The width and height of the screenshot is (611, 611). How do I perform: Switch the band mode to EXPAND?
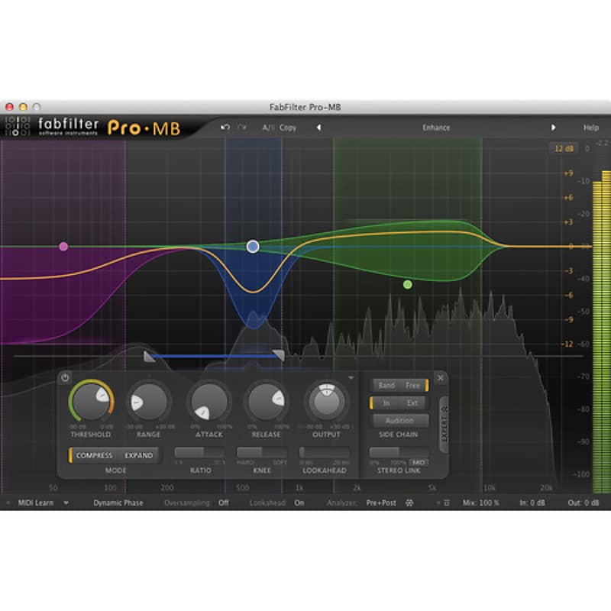click(x=138, y=454)
